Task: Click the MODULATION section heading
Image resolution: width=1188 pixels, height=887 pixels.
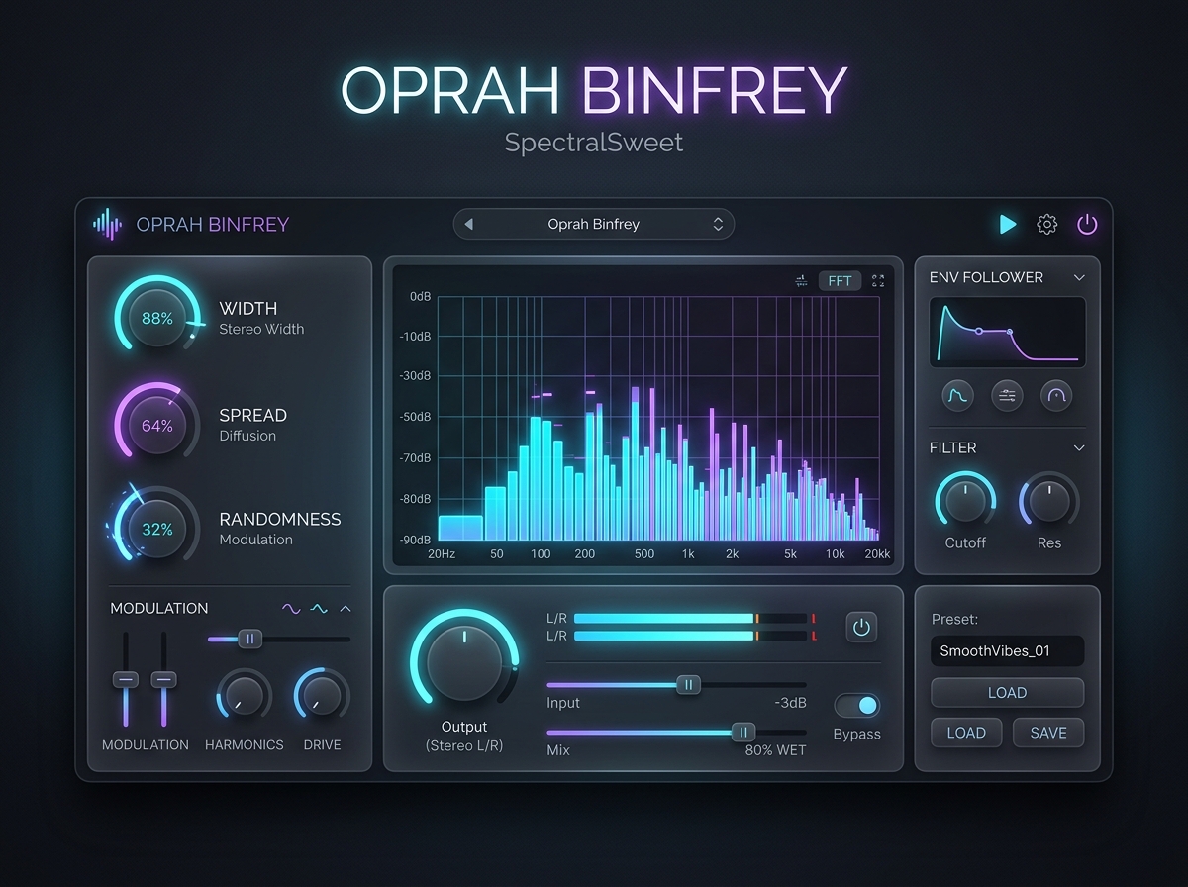Action: tap(159, 609)
